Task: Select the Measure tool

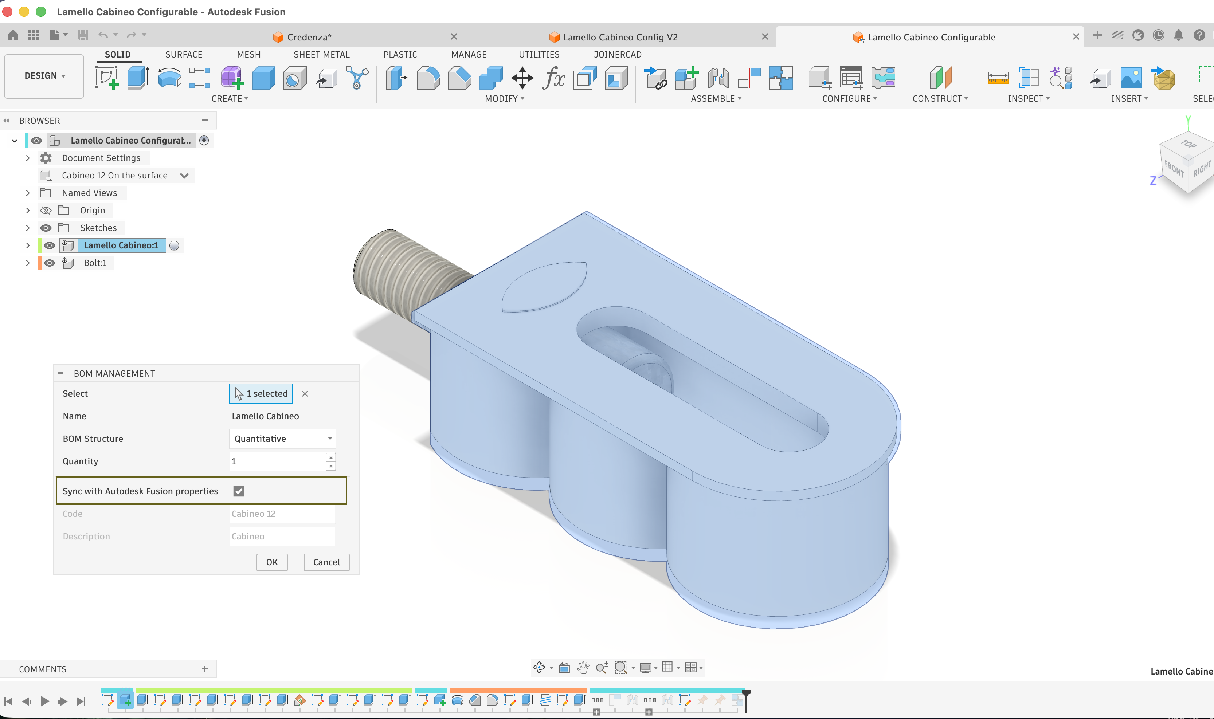Action: (x=998, y=78)
